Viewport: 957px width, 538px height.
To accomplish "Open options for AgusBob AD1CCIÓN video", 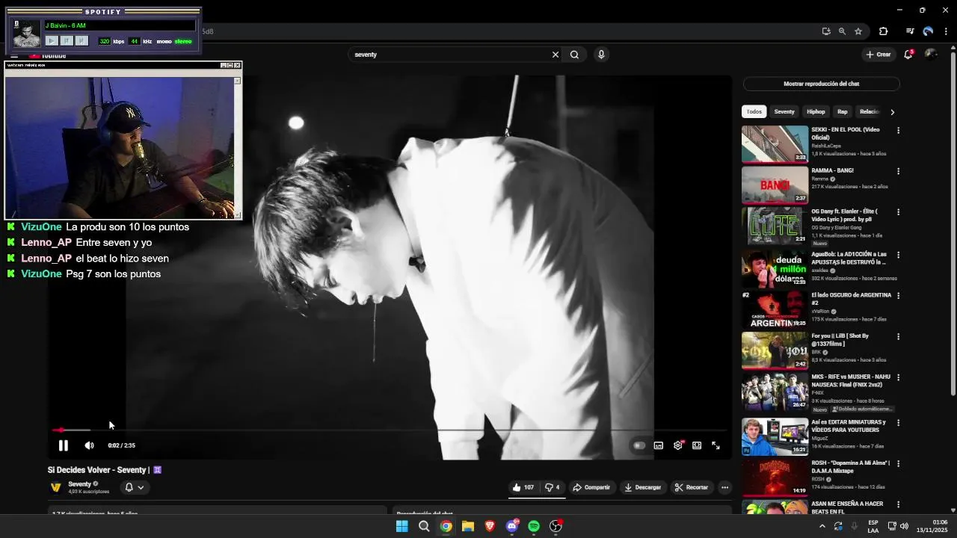I will tap(898, 255).
